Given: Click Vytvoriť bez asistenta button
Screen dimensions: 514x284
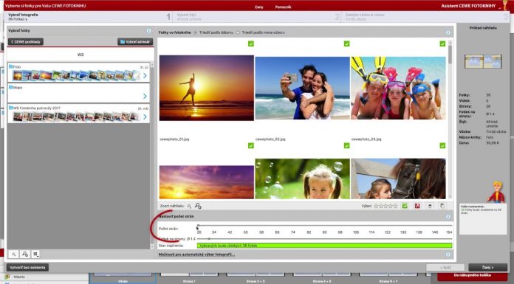Looking at the screenshot, I should [x=27, y=267].
